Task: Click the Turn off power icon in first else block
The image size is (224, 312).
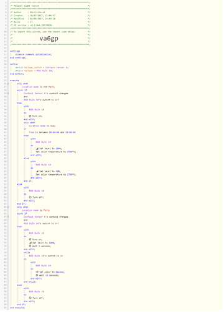Action: (x=30, y=197)
